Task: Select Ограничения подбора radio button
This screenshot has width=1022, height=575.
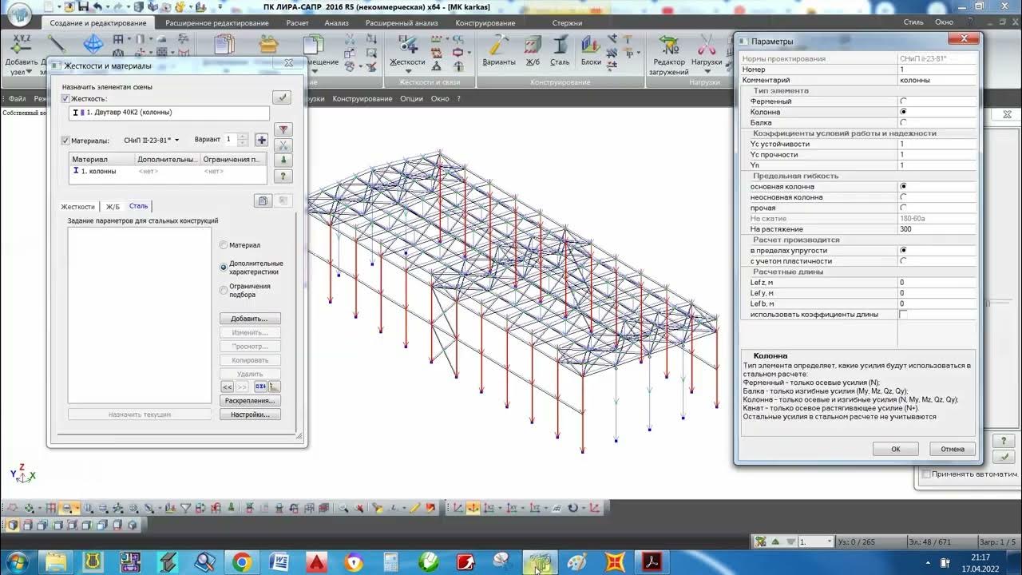Action: (224, 290)
